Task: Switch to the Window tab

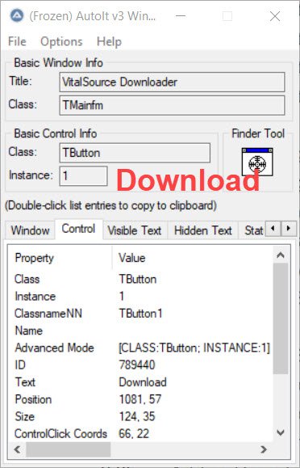Action: tap(30, 230)
